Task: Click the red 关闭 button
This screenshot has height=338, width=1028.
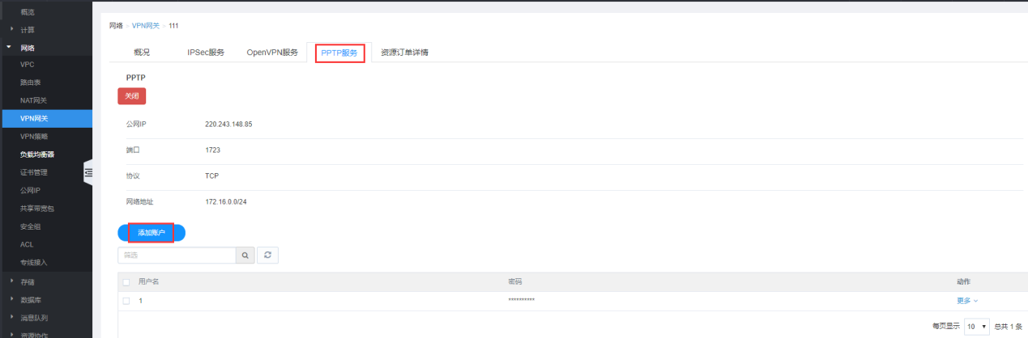Action: tap(131, 95)
